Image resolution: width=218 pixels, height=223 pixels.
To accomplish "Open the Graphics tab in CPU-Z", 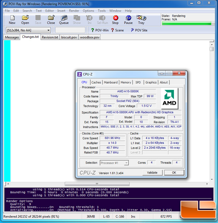I will coord(151,82).
